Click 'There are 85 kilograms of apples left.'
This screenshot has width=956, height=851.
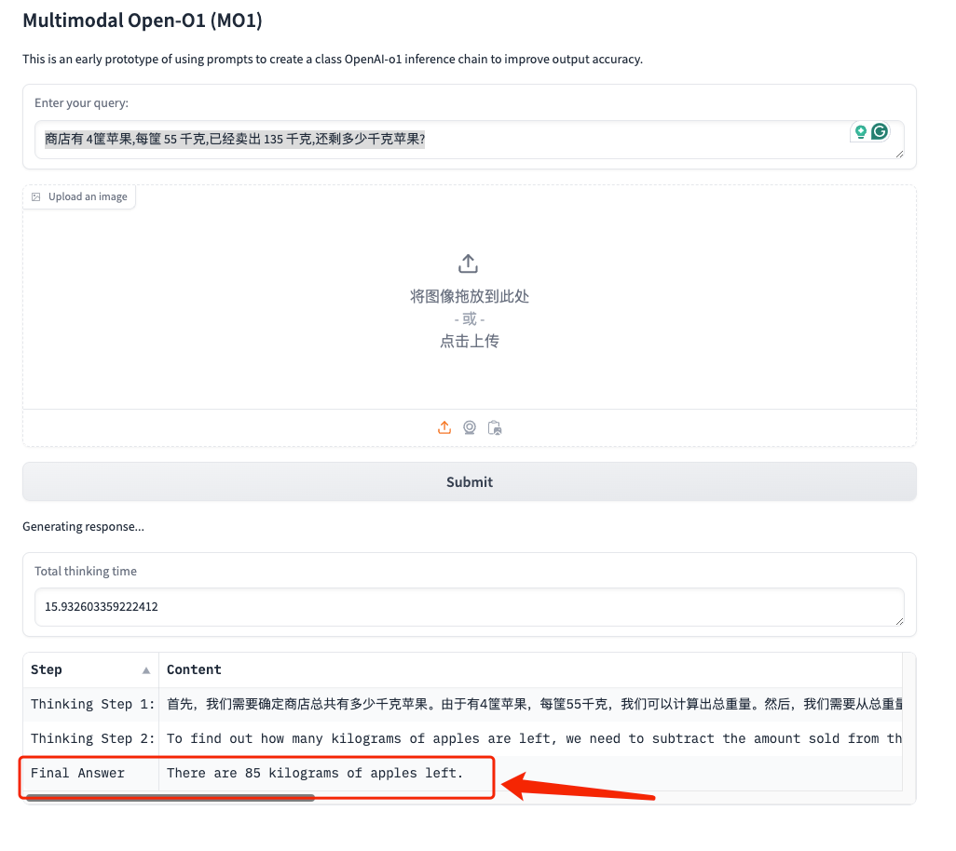315,773
